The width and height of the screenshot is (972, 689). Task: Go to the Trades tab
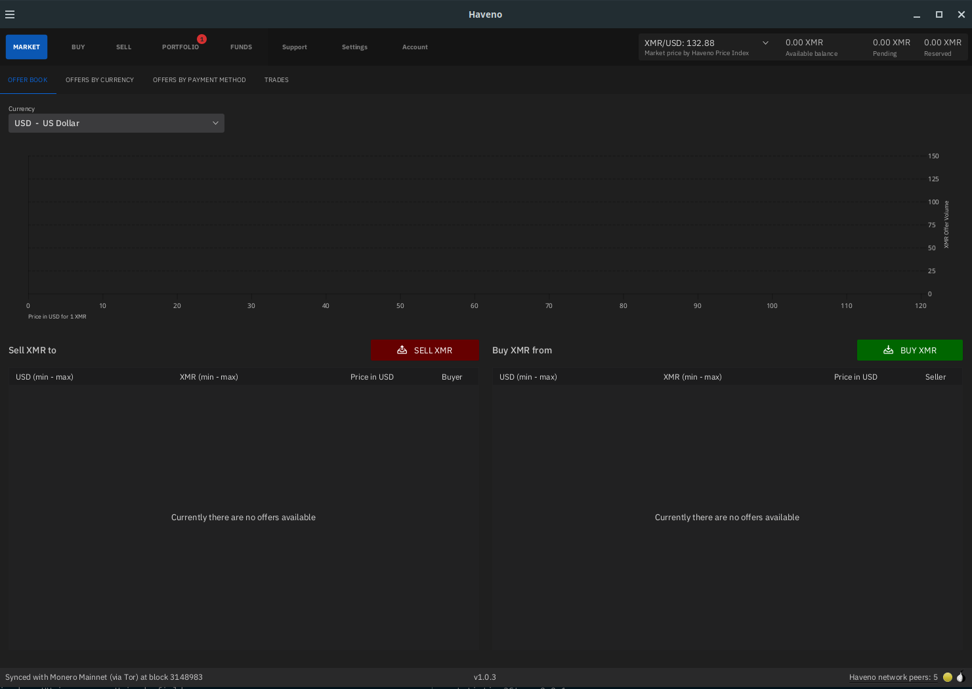pos(276,80)
